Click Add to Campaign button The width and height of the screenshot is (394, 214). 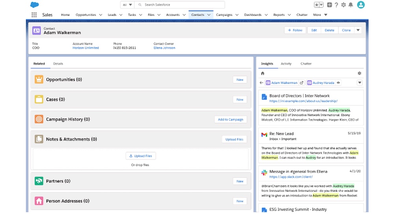(230, 120)
